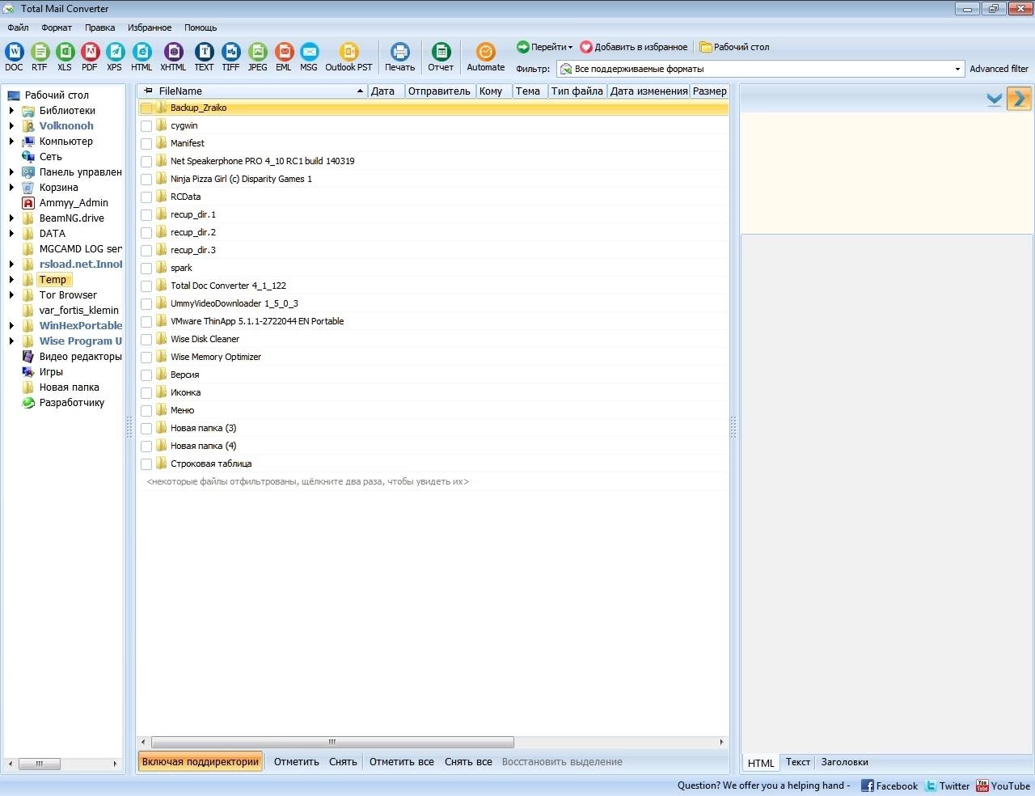Expand BeamNG.drive folder node

[x=11, y=218]
